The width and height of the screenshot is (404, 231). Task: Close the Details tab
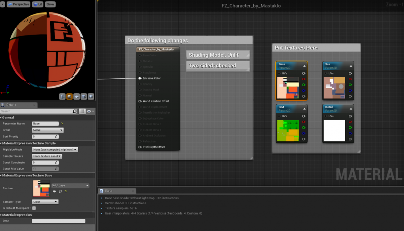point(34,105)
